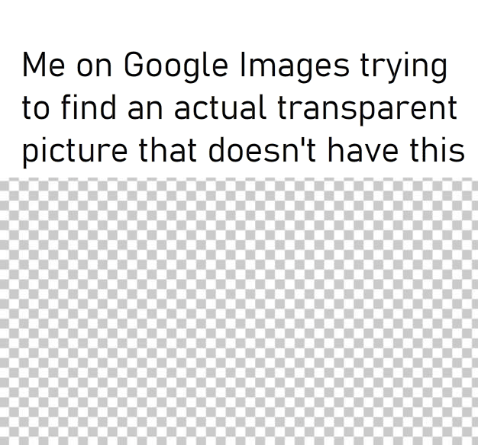478x445 pixels.
Task: Select the word "trying" on the first line
Action: pos(404,67)
